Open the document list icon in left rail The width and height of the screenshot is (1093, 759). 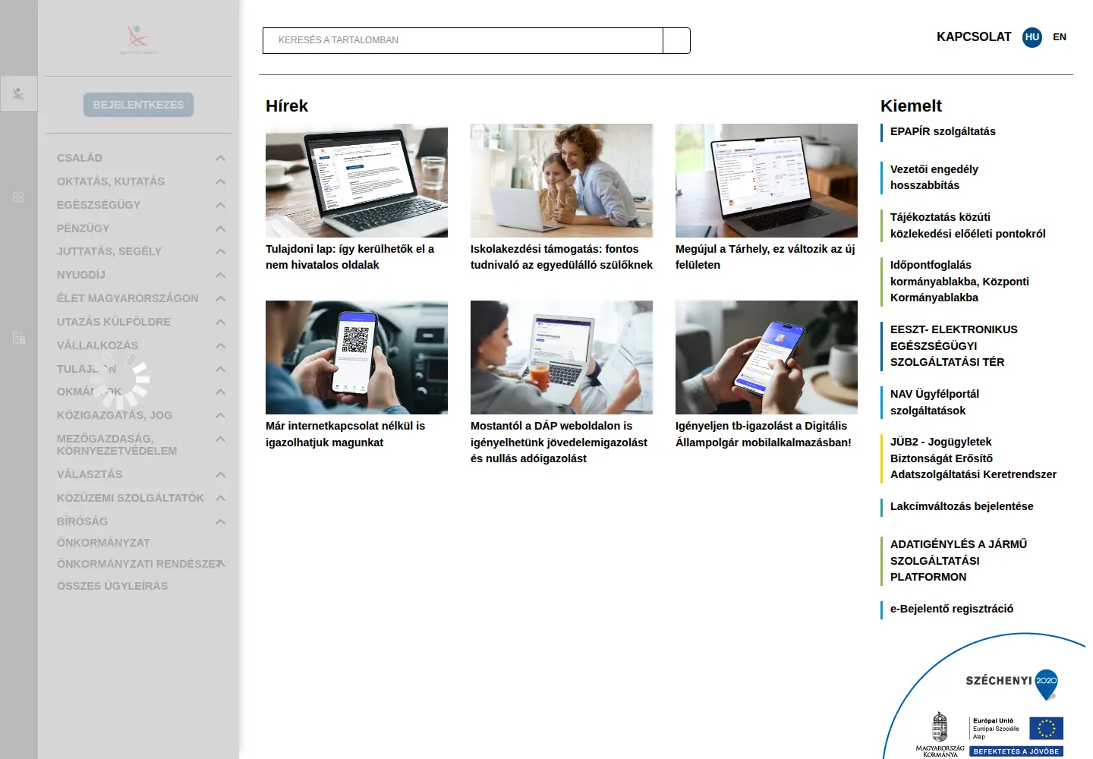19,338
